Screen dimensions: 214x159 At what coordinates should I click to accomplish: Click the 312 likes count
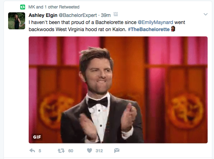click(99, 151)
